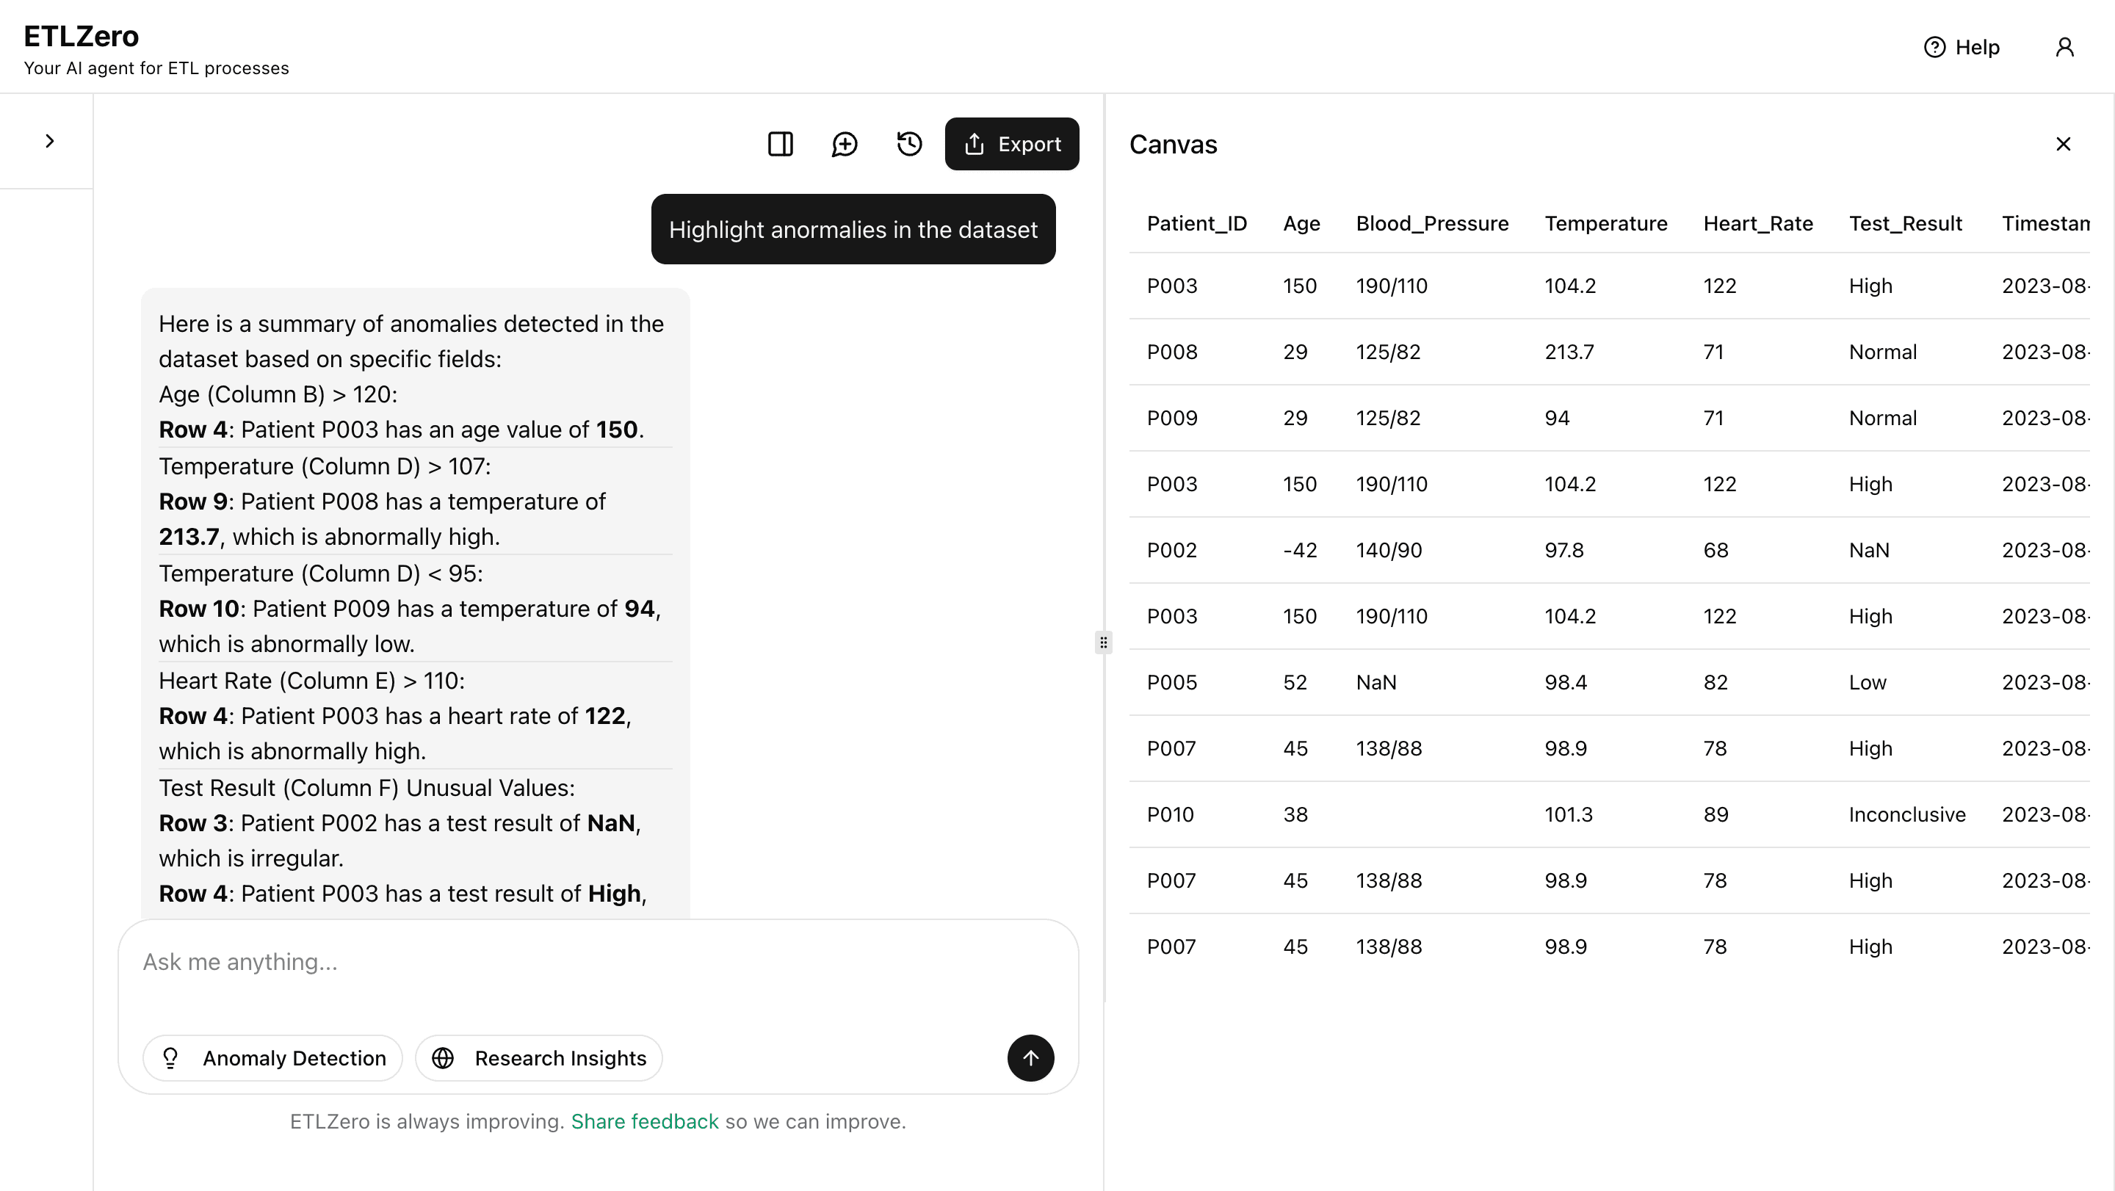Viewport: 2115px width, 1191px height.
Task: Click the NaN test result for P002
Action: click(x=1869, y=550)
